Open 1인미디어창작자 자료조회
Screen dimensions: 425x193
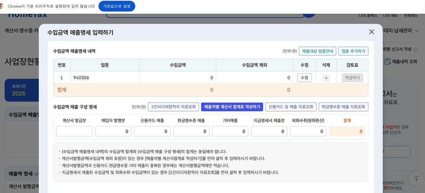[x=174, y=107]
